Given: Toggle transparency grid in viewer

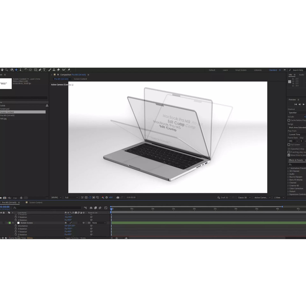Looking at the screenshot, I should click(86, 197).
